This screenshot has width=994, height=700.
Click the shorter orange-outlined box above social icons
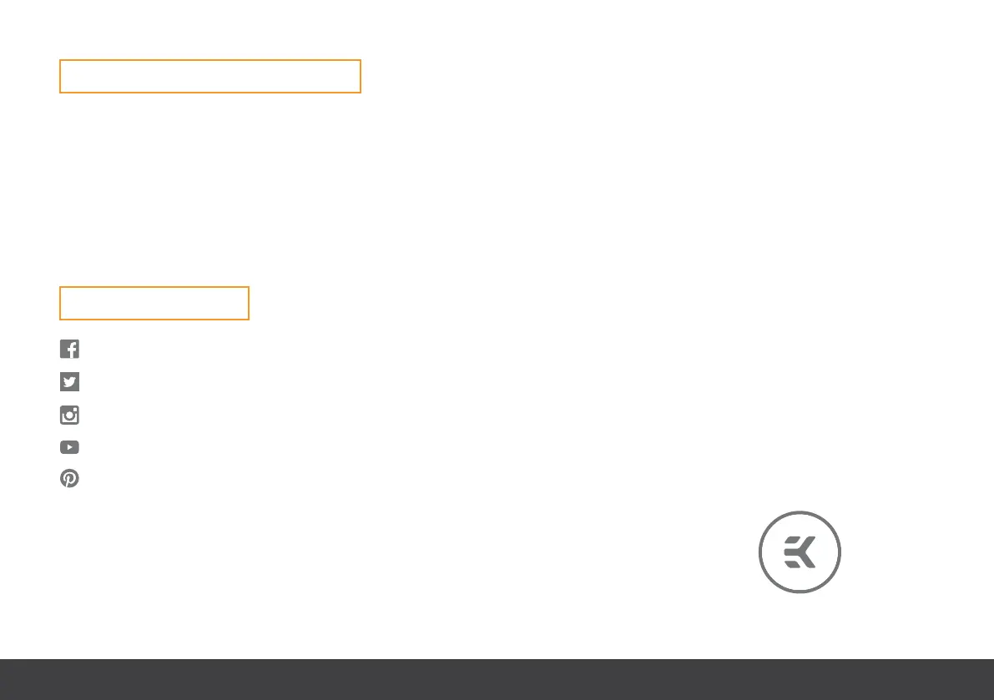[154, 304]
